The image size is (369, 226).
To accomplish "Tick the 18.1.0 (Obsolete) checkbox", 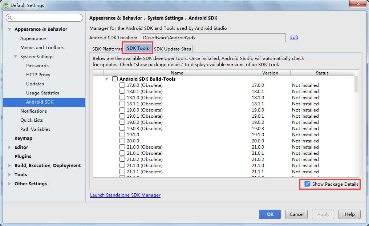I will point(122,97).
